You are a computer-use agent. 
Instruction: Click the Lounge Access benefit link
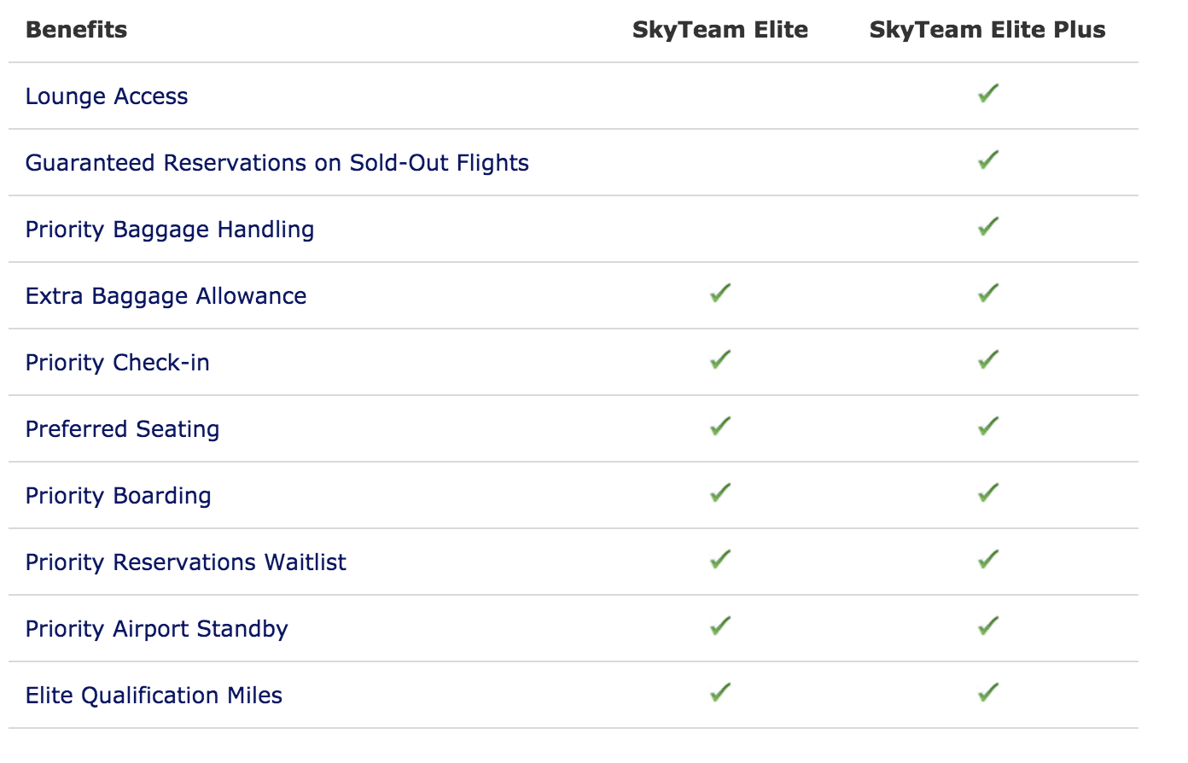(x=107, y=96)
